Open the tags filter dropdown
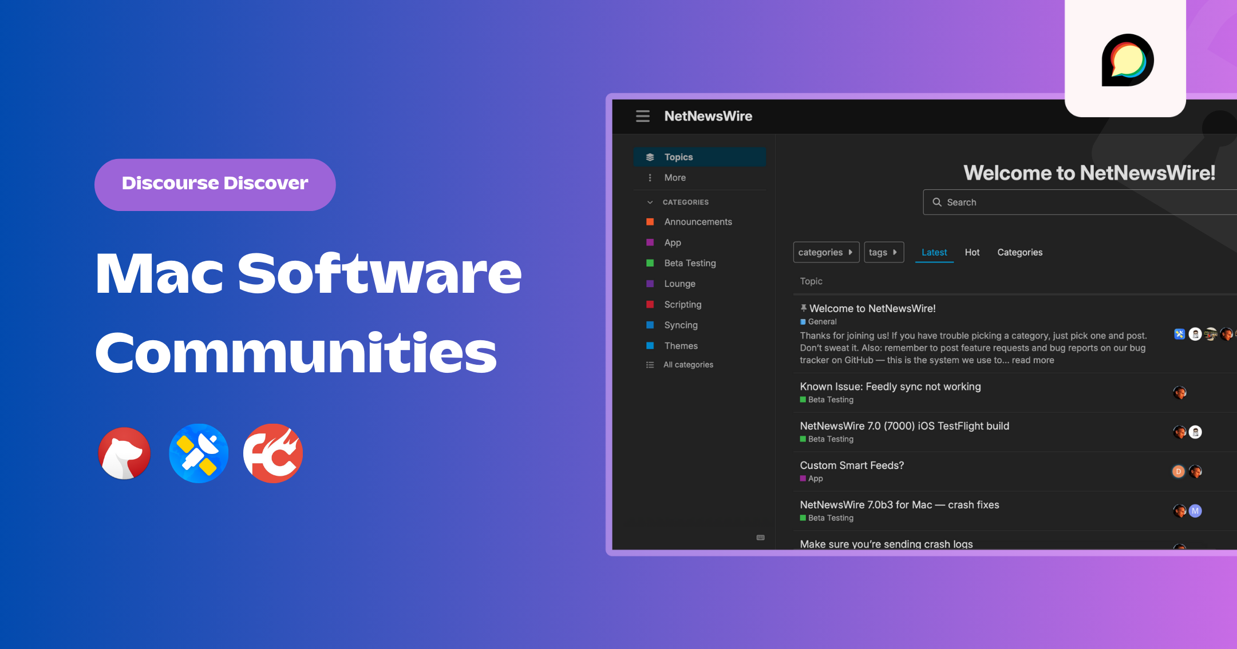Viewport: 1237px width, 649px height. 884,252
